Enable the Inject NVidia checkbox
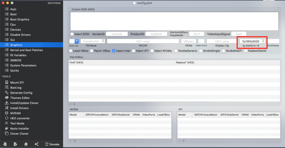285x148 pixels. click(x=152, y=51)
